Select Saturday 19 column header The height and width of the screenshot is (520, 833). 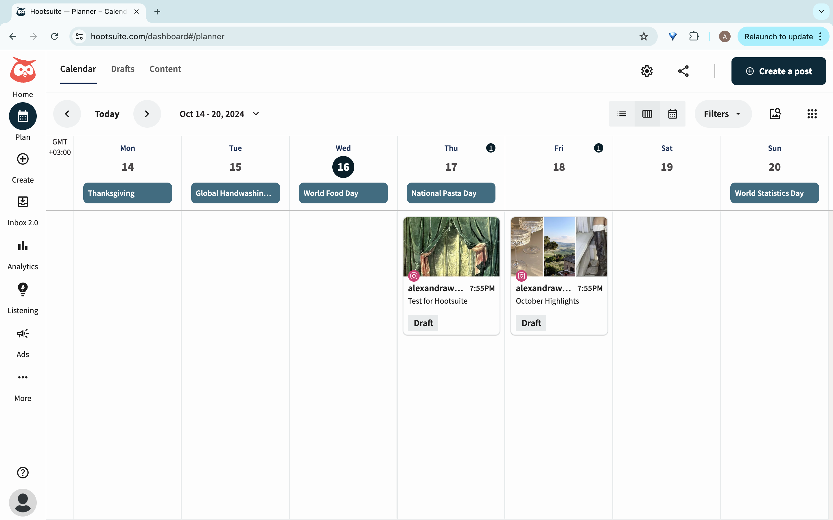tap(667, 159)
